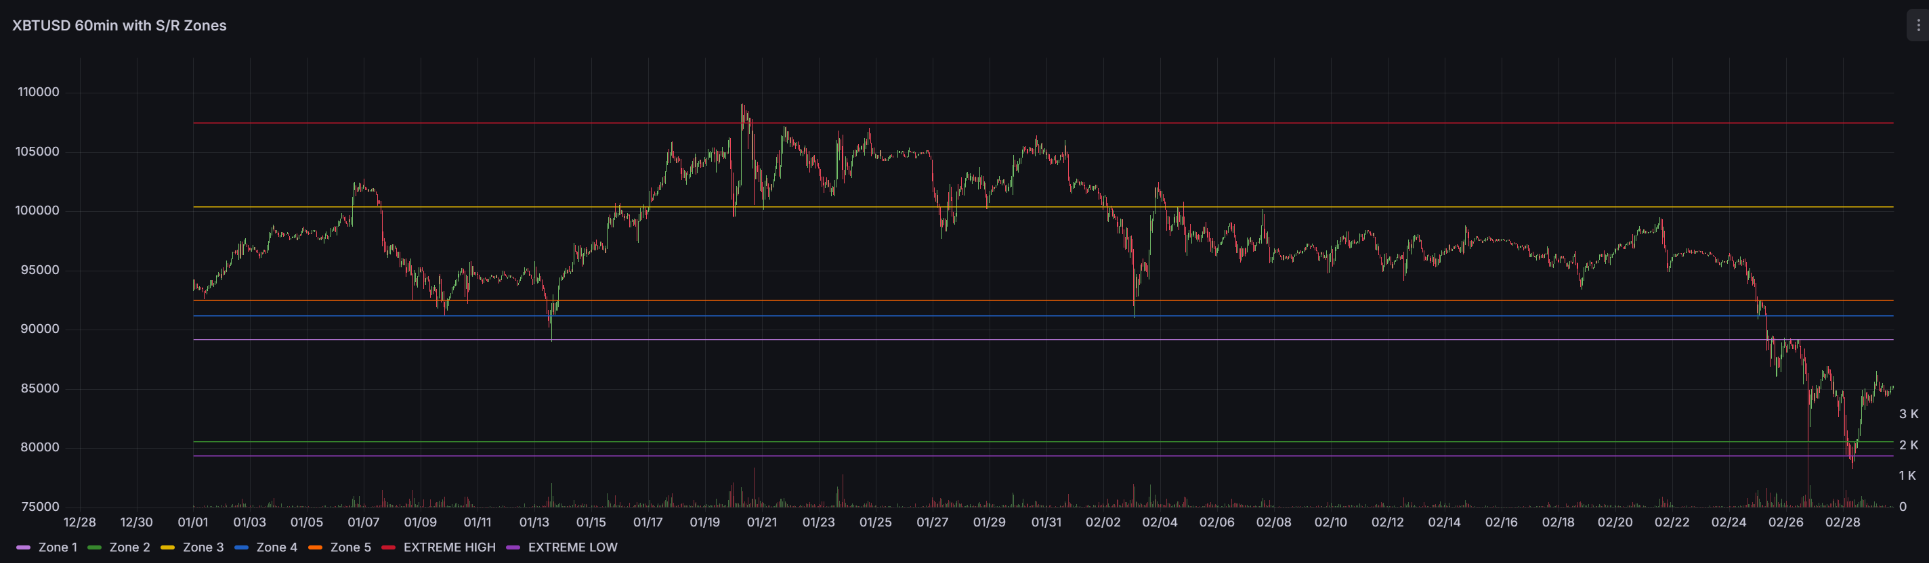Click the green Zone 2 legend color marker
Viewport: 1929px width, 563px height.
click(94, 548)
